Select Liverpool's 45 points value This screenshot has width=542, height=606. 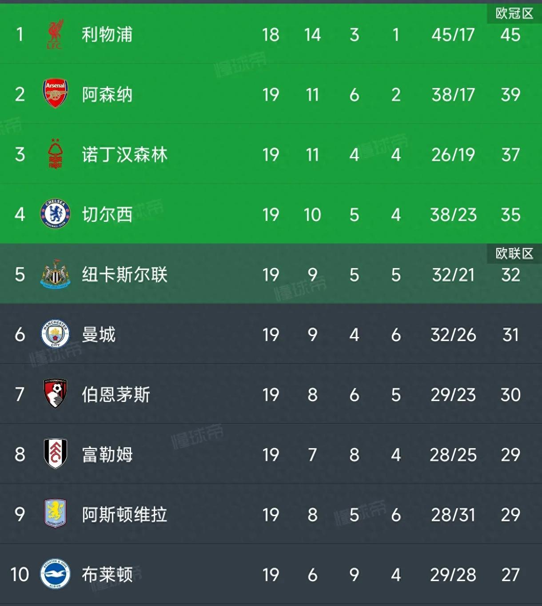[510, 35]
